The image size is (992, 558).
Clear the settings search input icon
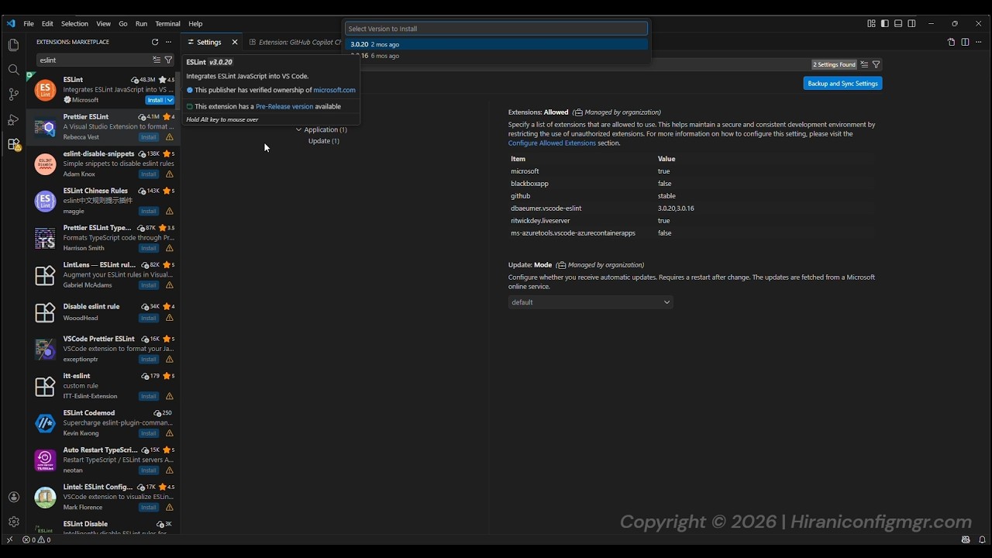click(864, 64)
